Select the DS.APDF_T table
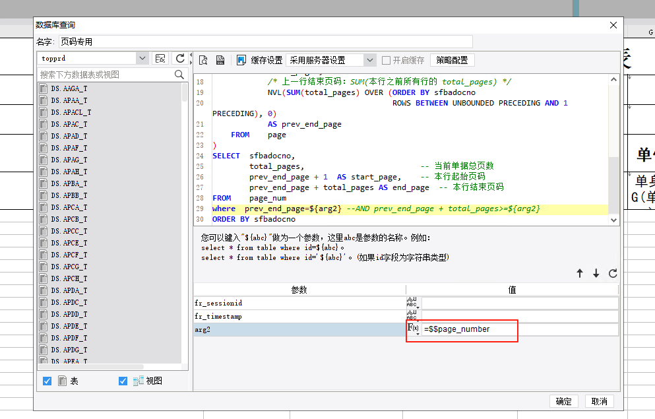Image resolution: width=655 pixels, height=419 pixels. point(69,338)
